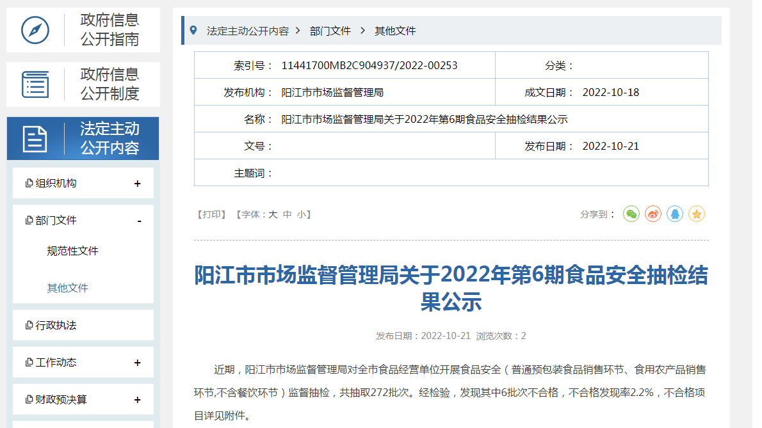Share the article to QQ
Viewport: 762px width, 428px height.
coord(675,214)
